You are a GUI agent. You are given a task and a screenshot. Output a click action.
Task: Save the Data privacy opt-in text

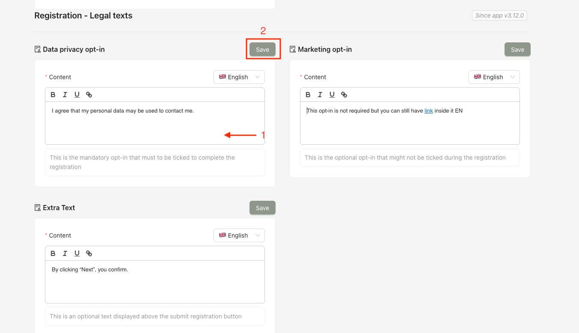[262, 50]
